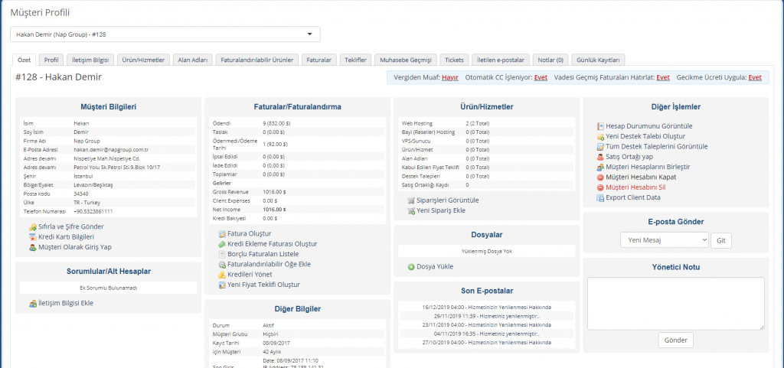
Task: Click the Export Client Data link
Action: coord(633,197)
